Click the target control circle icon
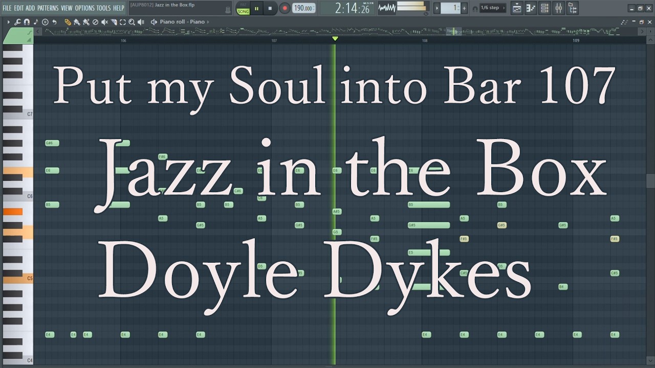 pos(45,22)
